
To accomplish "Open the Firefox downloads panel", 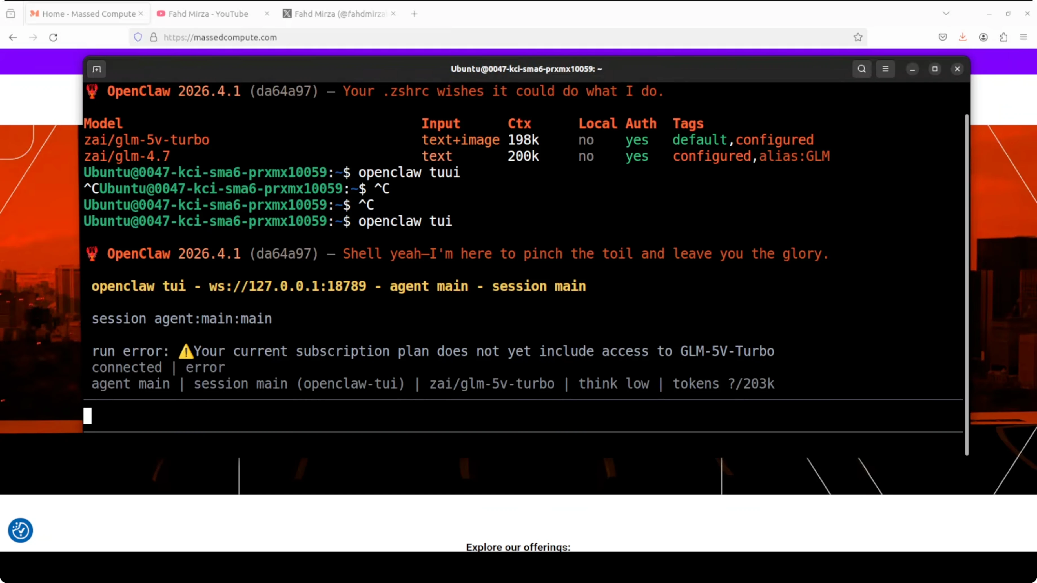I will pos(963,37).
